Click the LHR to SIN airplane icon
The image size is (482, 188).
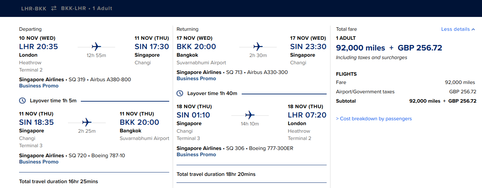(x=96, y=47)
